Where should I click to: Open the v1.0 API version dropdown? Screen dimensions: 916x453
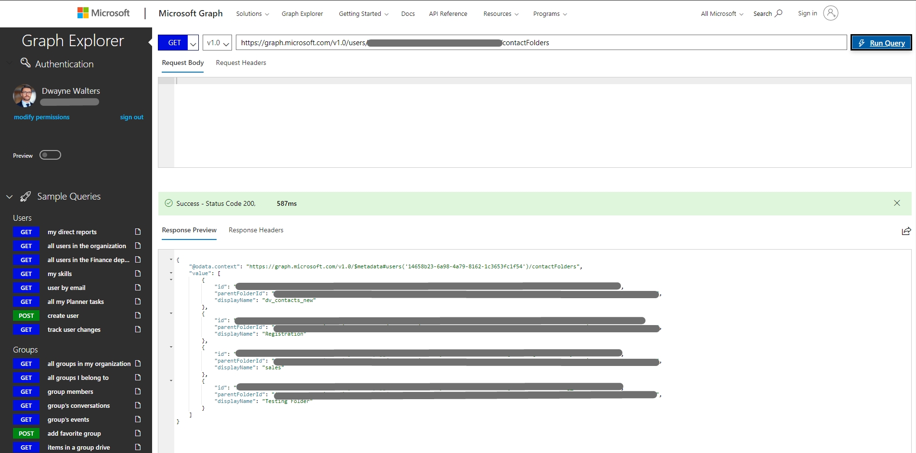coord(217,43)
